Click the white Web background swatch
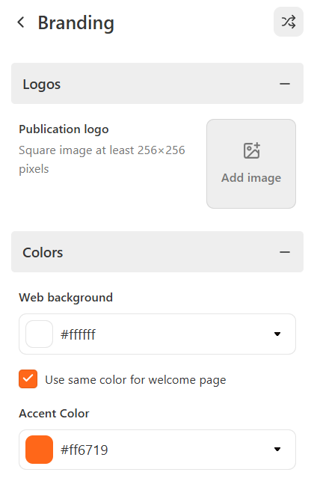 [x=39, y=334]
